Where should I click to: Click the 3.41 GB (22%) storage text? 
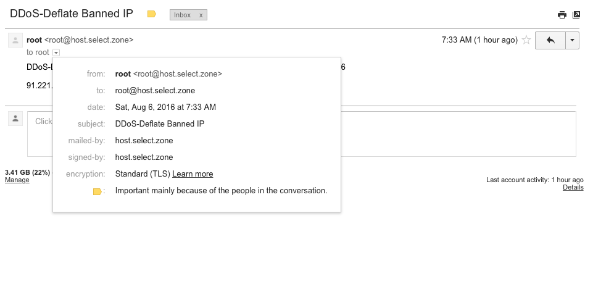pos(27,172)
